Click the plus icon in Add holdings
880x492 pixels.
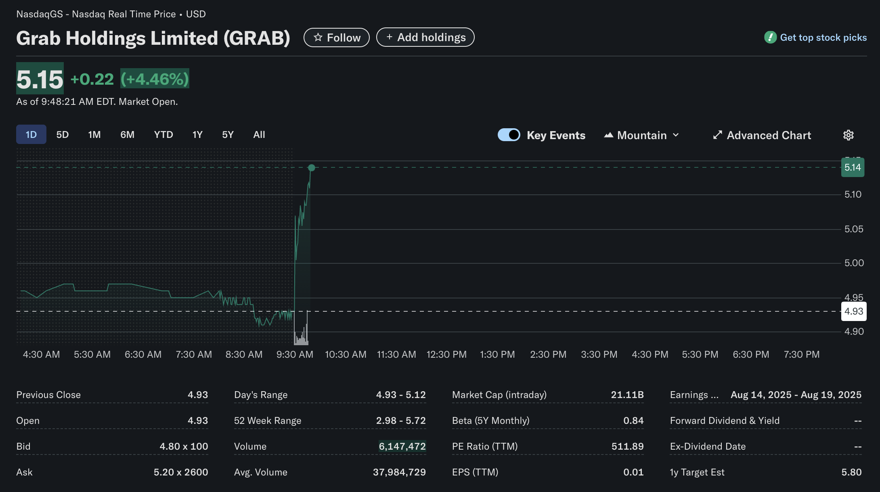tap(389, 37)
